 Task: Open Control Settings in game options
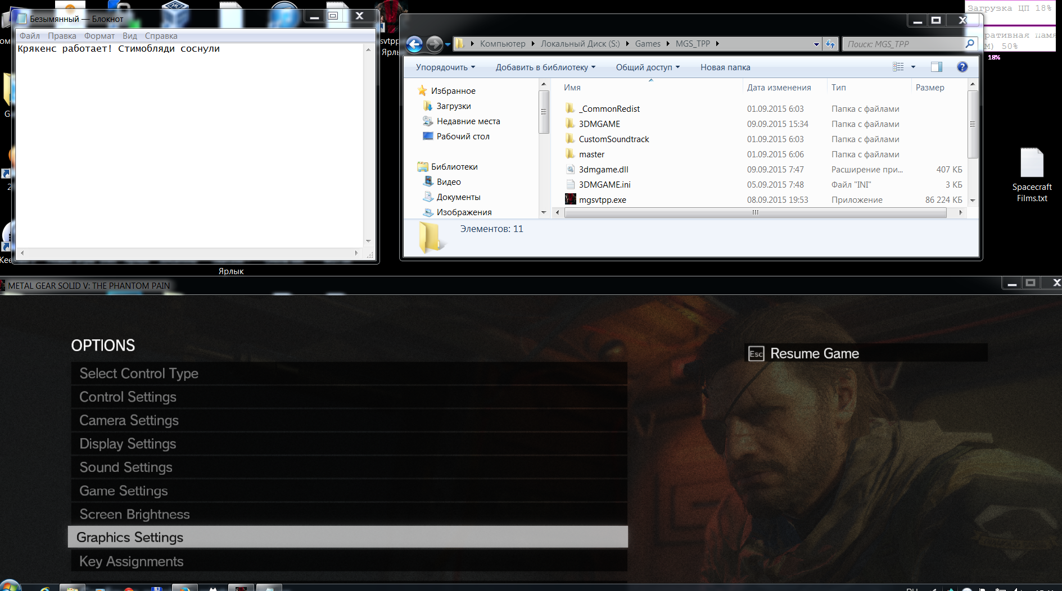(349, 397)
